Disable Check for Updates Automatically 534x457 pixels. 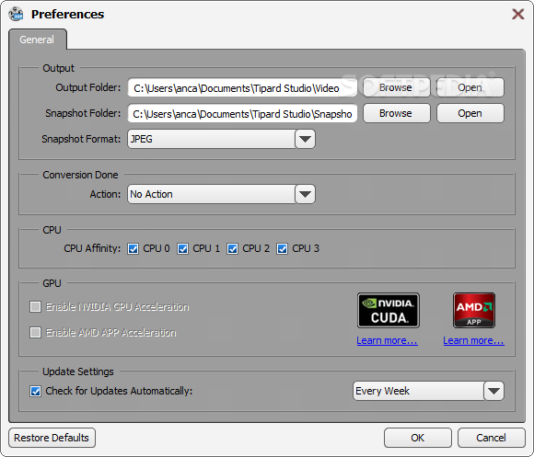[x=35, y=391]
